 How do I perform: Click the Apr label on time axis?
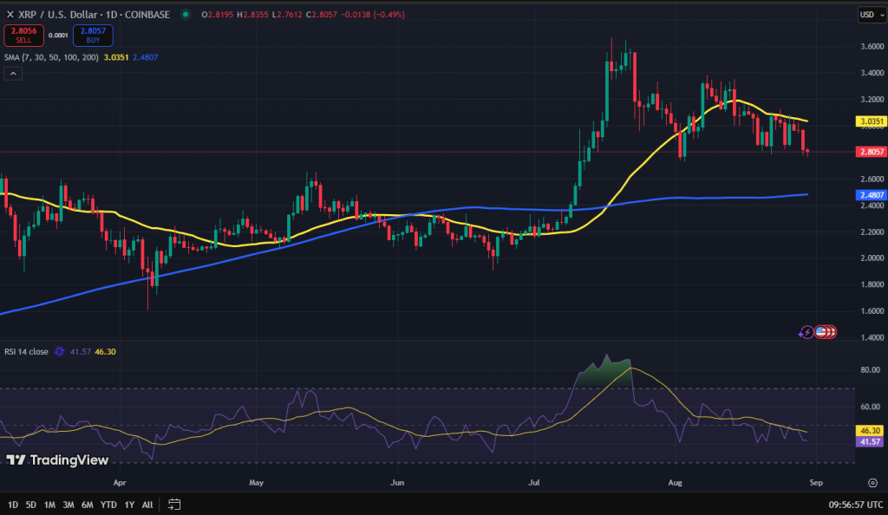120,483
